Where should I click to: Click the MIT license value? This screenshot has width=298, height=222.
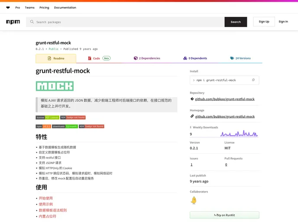pos(227,148)
